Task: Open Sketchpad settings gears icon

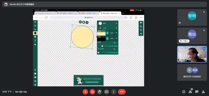Action: [x=35, y=81]
